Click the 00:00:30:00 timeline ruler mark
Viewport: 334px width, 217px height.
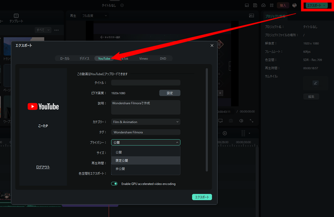coord(243,142)
